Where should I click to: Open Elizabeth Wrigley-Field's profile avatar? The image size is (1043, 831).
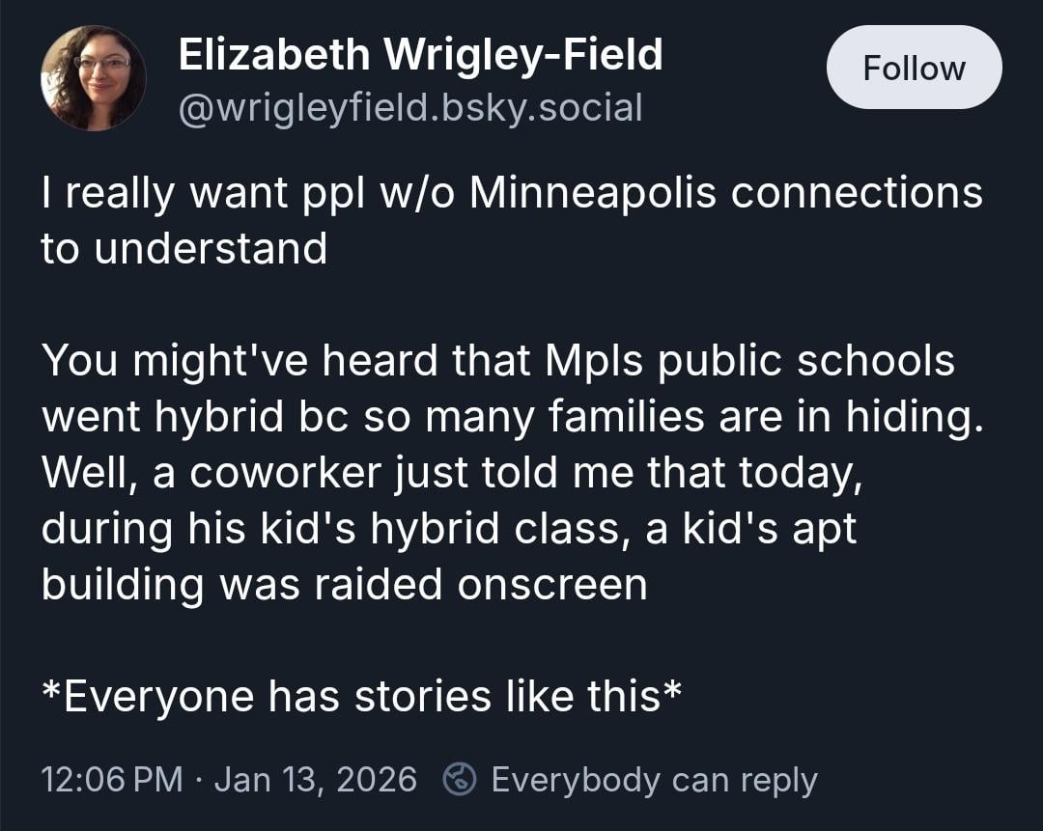click(94, 78)
